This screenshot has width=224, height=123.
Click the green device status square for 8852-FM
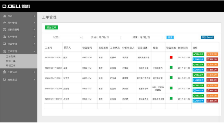171,67
